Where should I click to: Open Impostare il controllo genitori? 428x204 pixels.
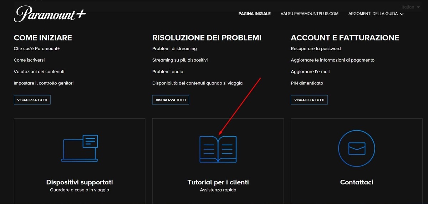pyautogui.click(x=44, y=83)
